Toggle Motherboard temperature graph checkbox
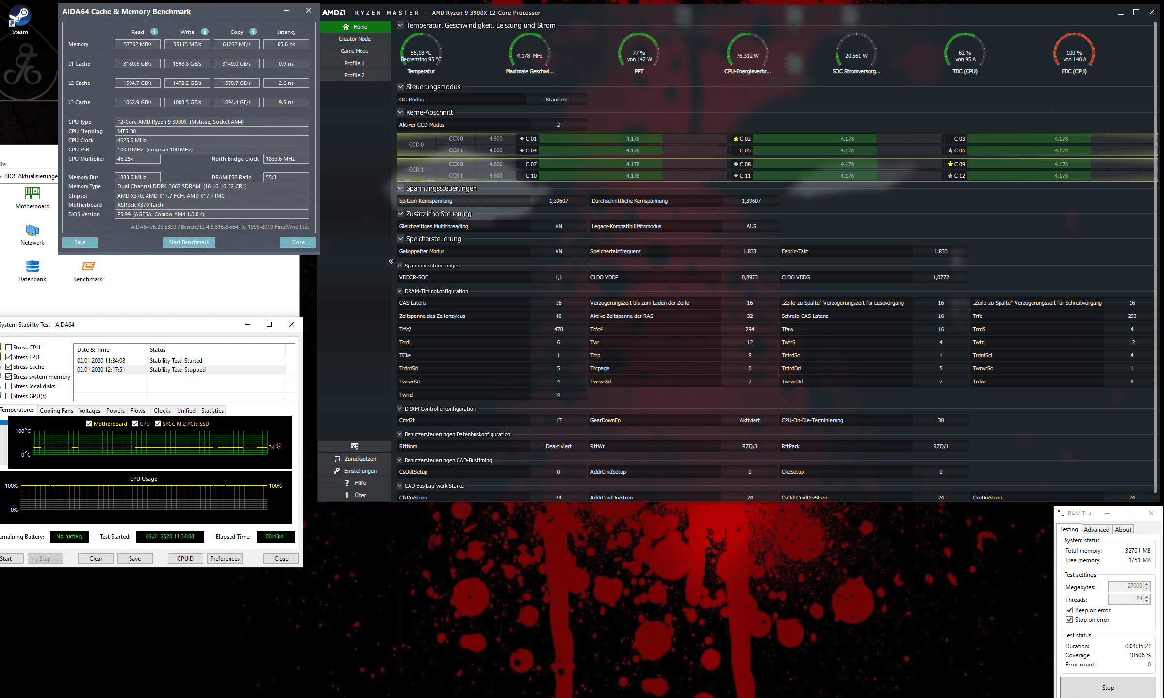Screen dimensions: 1164x698 coord(89,424)
